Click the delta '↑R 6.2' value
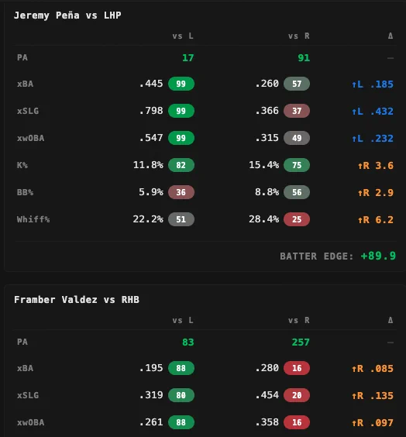Viewport: 406px width, 437px height. 376,220
